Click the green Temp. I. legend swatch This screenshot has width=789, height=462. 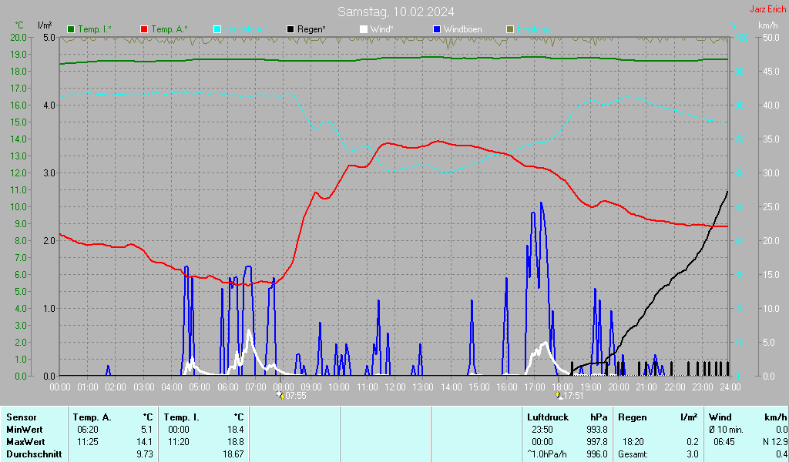(x=71, y=29)
